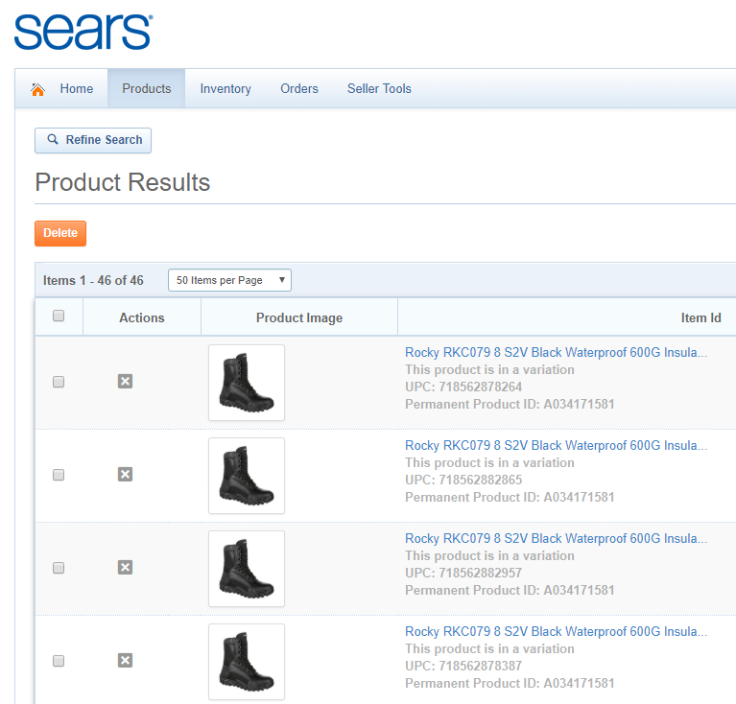
Task: Click the Product Image column header
Action: (299, 318)
